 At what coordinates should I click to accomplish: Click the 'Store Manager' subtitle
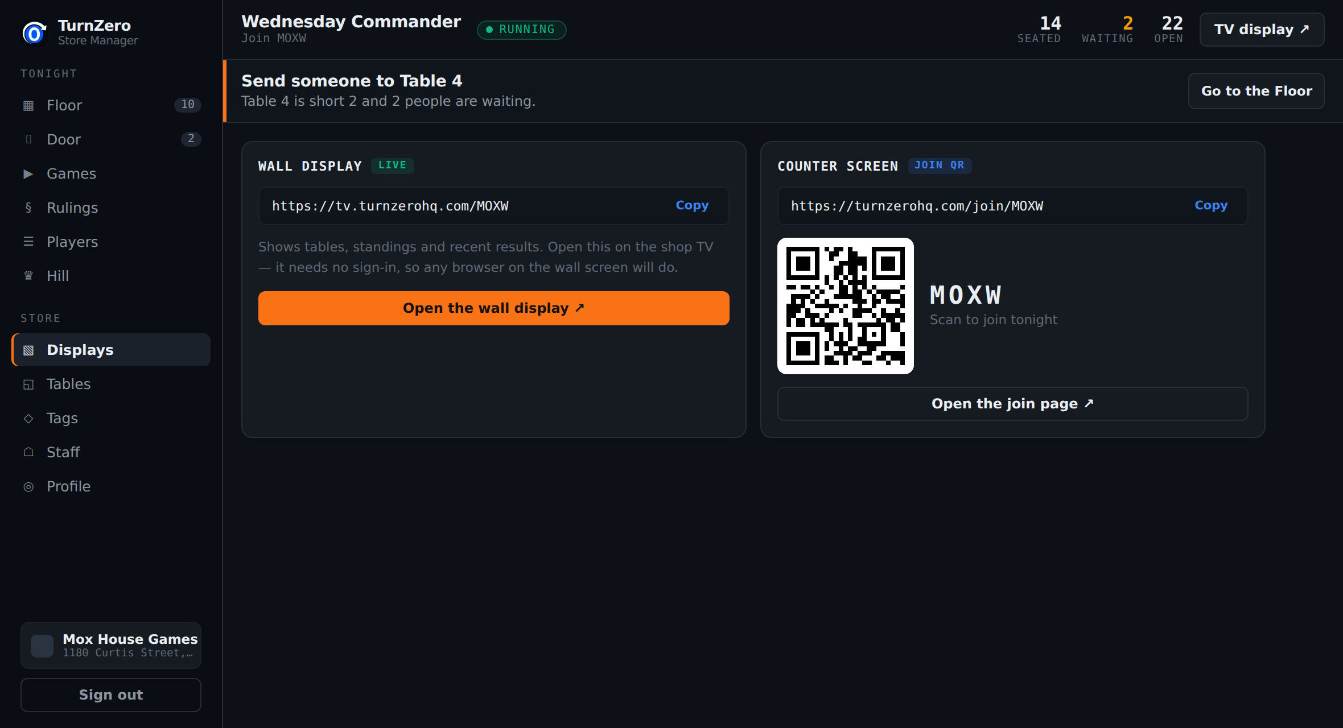pos(98,41)
